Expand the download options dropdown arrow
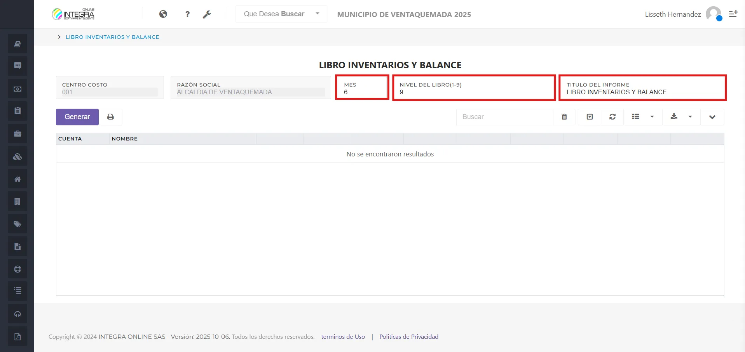745x352 pixels. [x=690, y=117]
